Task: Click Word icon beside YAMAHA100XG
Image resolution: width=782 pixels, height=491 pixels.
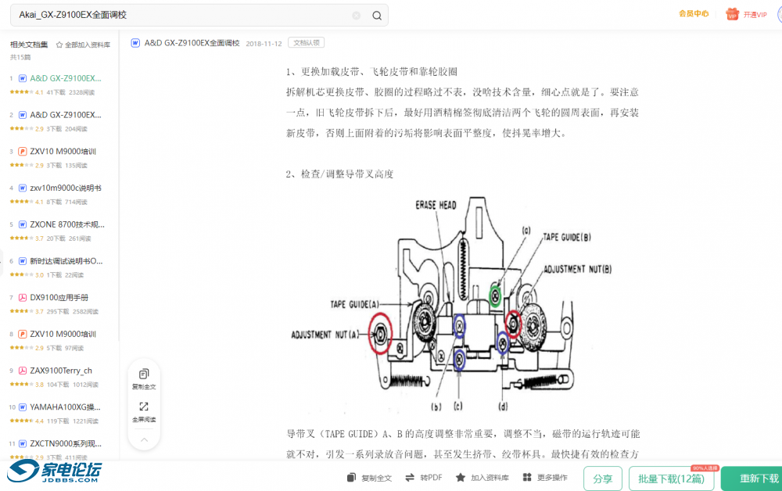Action: pyautogui.click(x=23, y=407)
